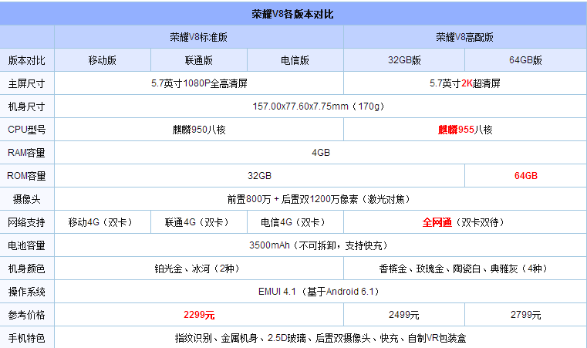Select the red 2299元 price
The width and height of the screenshot is (587, 348).
click(199, 315)
